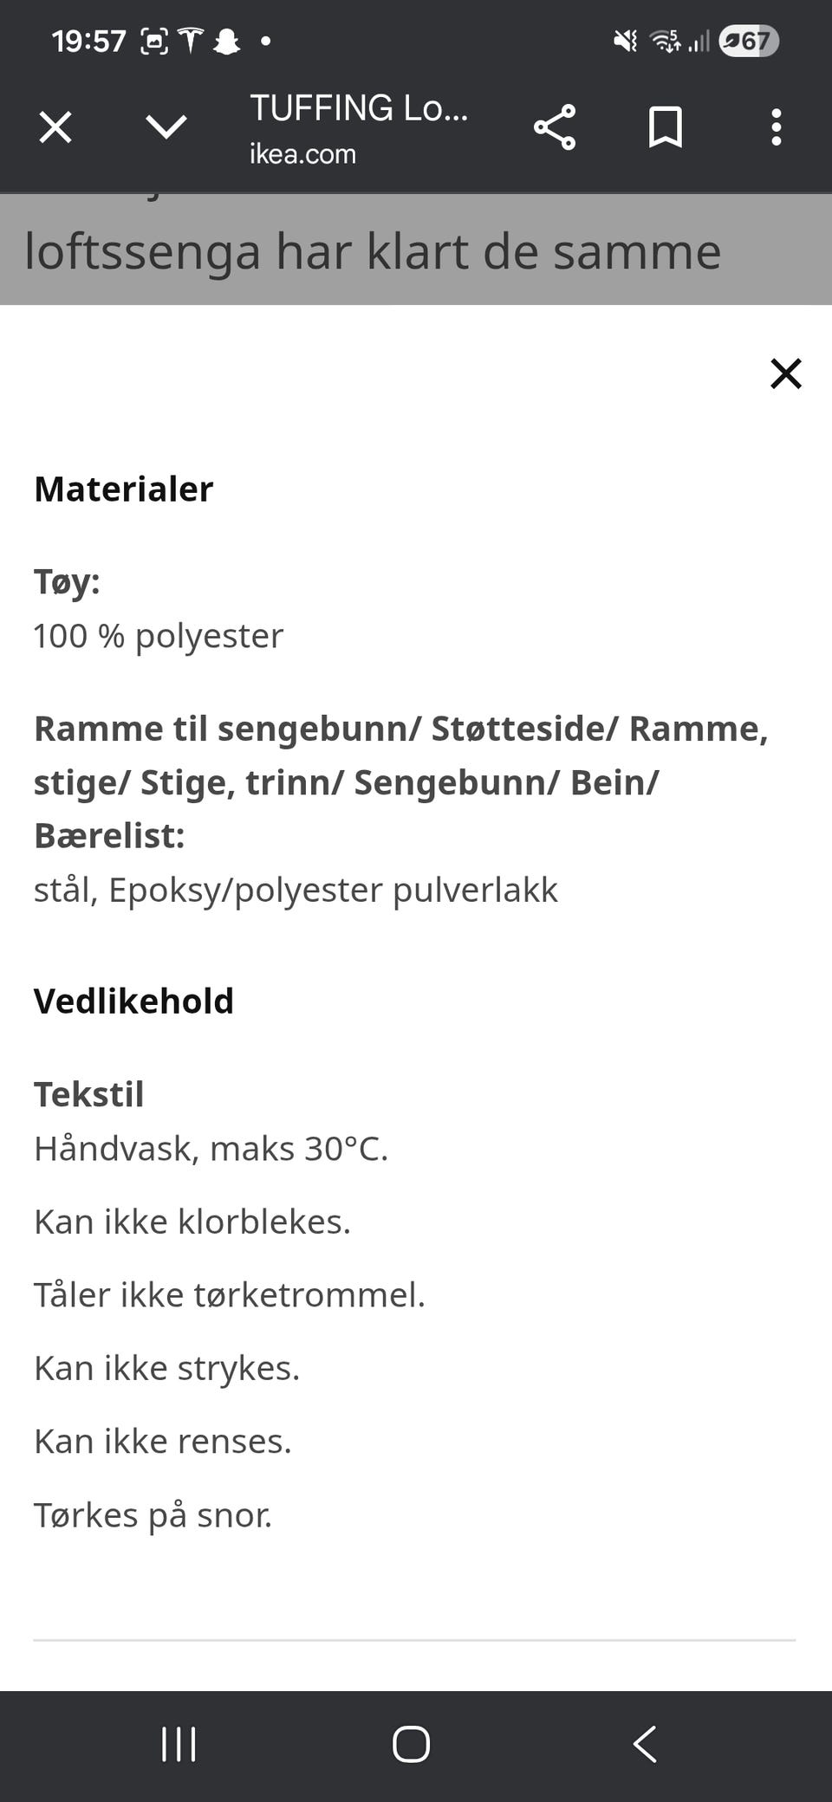Open the three-dot browser overflow menu

[776, 127]
